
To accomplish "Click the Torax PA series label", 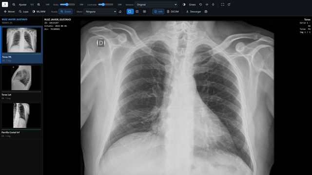I will [7, 57].
